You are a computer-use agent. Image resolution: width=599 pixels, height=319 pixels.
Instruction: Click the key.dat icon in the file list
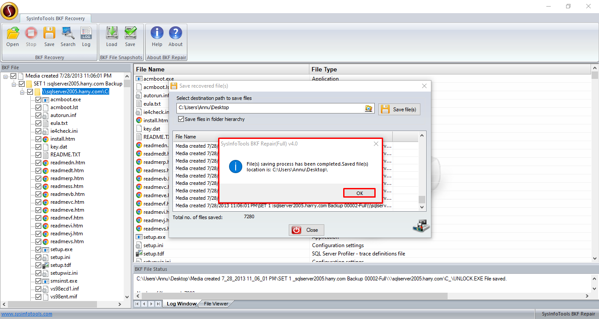(x=139, y=128)
